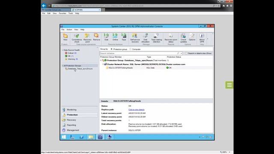Open the browser zoom level dropdown
Viewport: 274px width, 154px height.
coord(229,152)
